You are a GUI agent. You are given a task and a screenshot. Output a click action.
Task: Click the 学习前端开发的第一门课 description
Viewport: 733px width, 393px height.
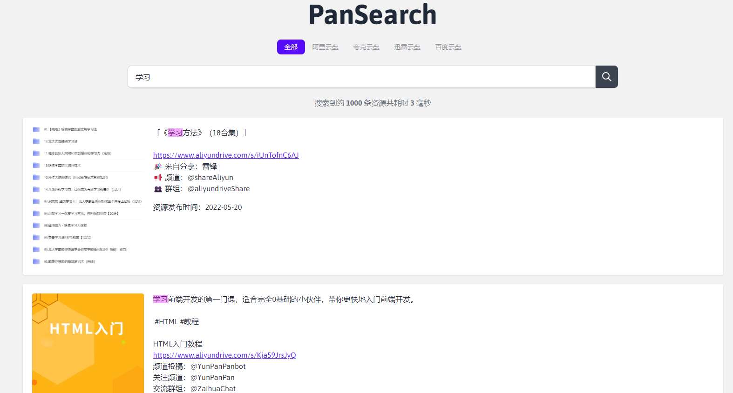tap(284, 300)
